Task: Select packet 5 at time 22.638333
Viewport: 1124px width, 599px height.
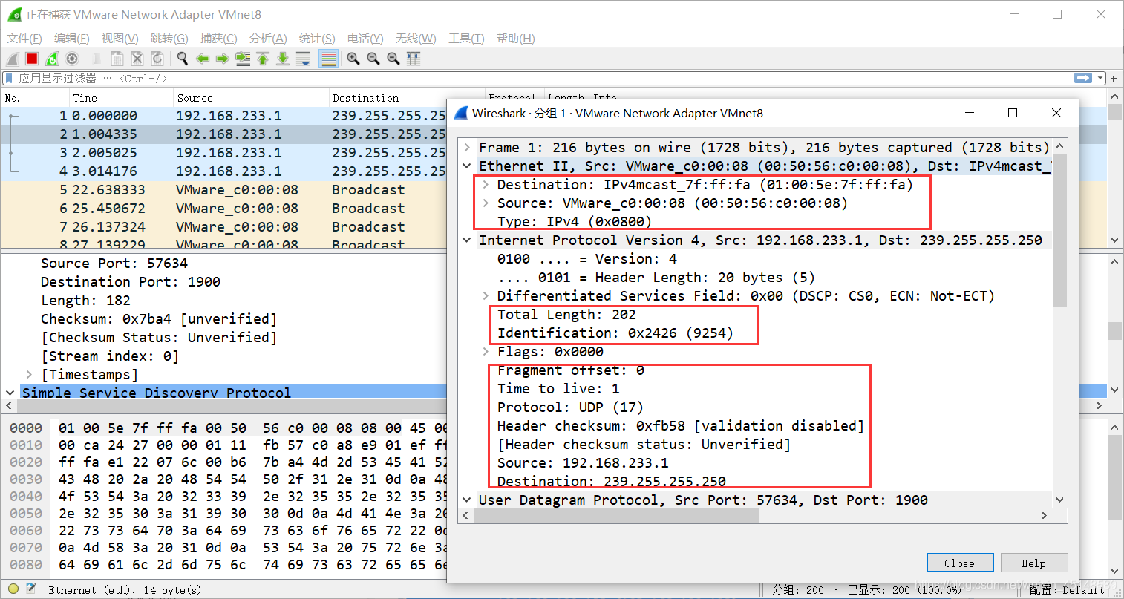Action: coord(223,190)
